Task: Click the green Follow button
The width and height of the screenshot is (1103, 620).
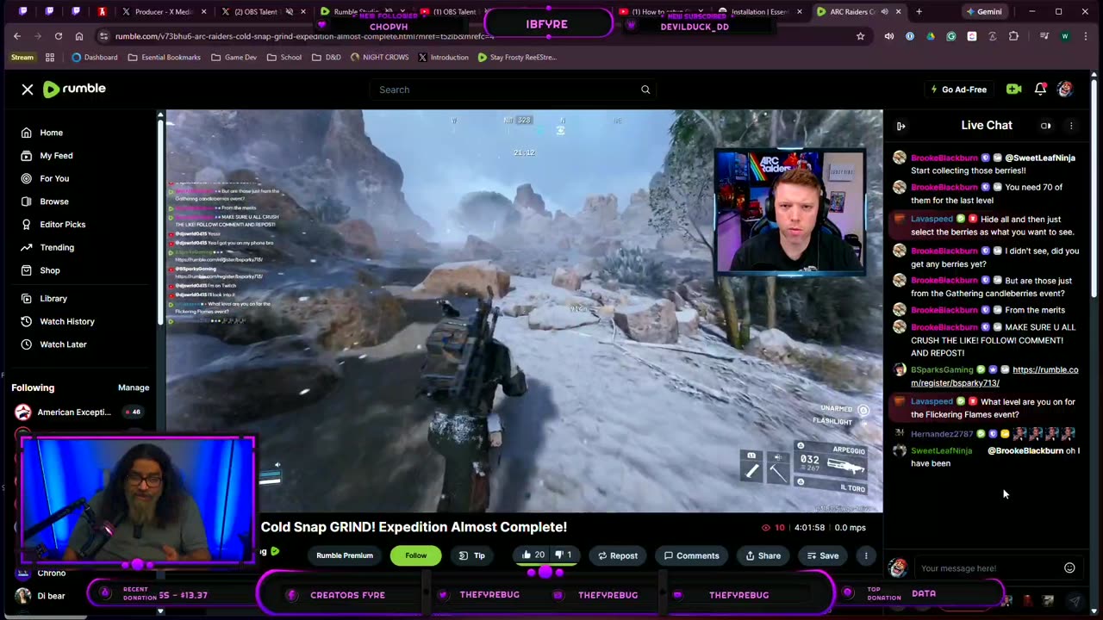Action: coord(415,555)
